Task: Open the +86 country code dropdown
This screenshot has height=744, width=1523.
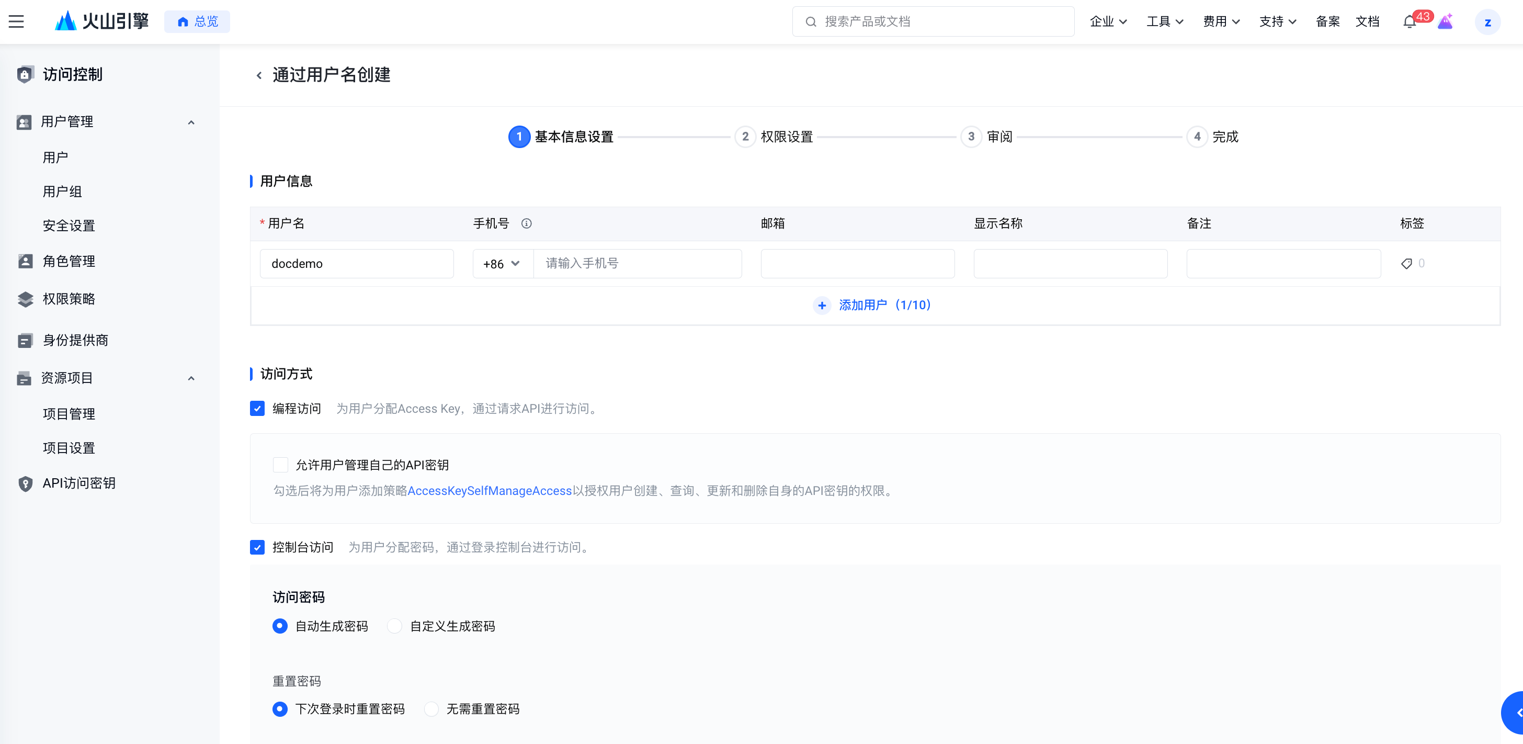Action: pos(502,263)
